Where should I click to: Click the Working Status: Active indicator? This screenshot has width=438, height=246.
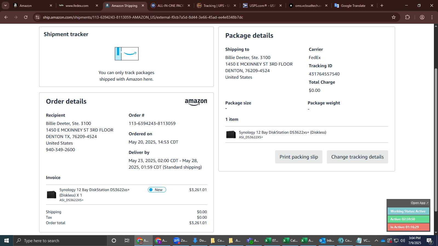coord(408,211)
